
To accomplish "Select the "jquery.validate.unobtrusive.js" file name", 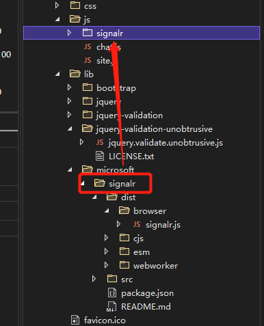I will point(166,143).
